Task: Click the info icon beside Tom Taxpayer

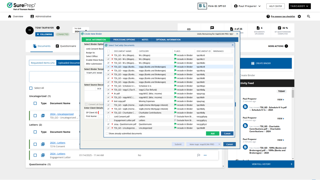Action: click(x=58, y=28)
